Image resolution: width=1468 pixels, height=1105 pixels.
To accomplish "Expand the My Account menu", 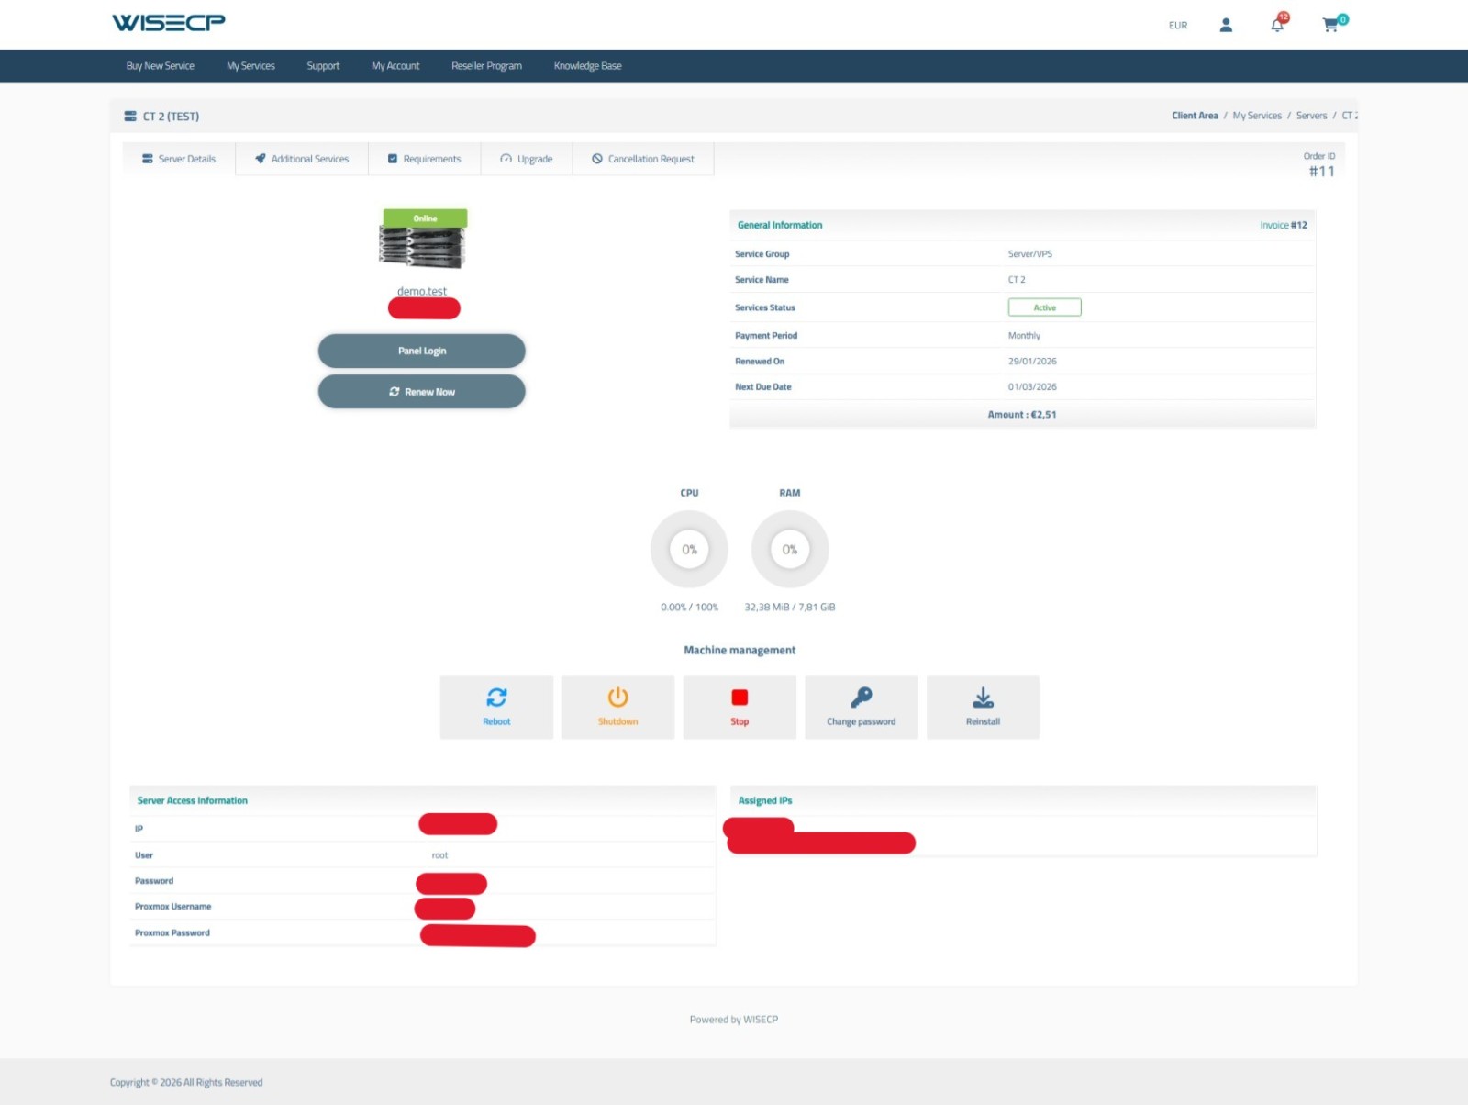I will (x=395, y=66).
